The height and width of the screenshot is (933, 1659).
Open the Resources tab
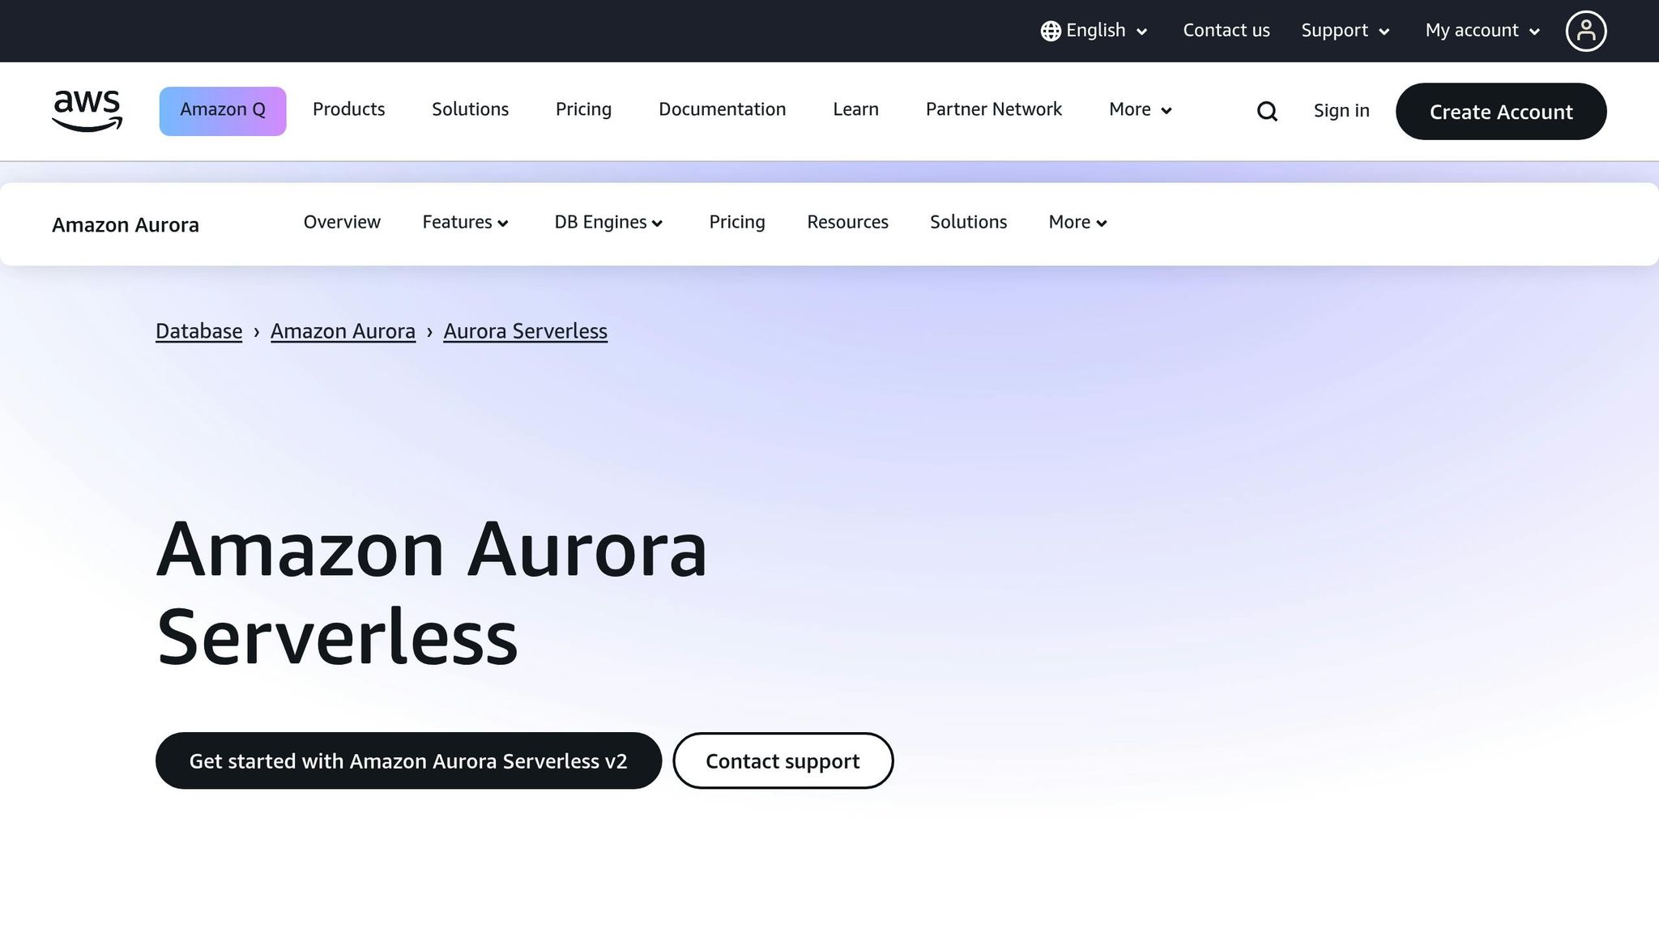click(x=847, y=222)
